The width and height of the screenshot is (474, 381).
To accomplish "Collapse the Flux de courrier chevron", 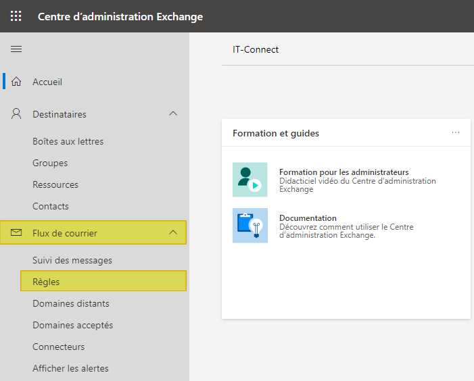I will point(173,233).
